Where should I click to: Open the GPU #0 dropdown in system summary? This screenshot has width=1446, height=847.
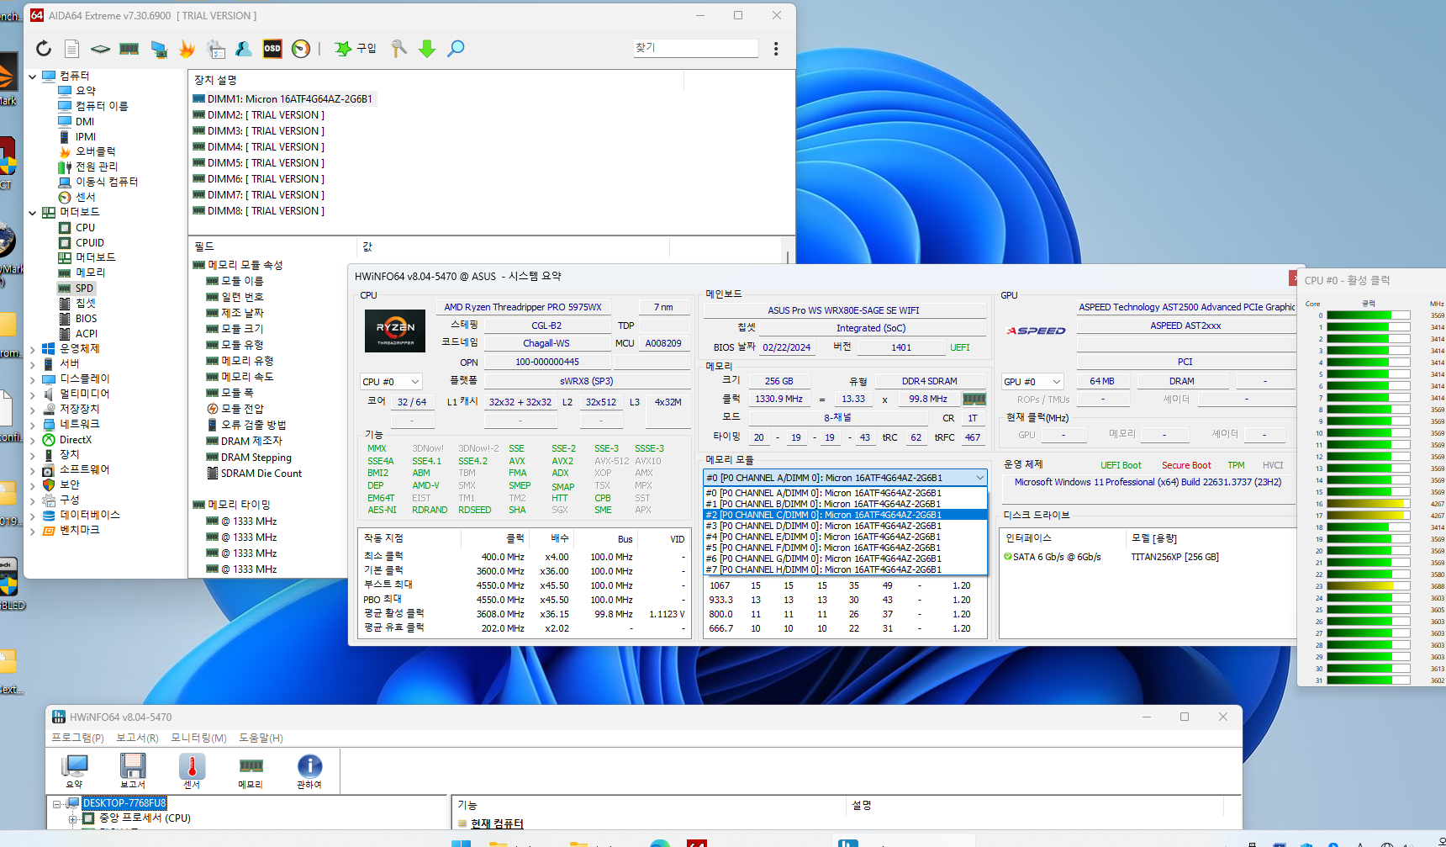coord(1033,382)
